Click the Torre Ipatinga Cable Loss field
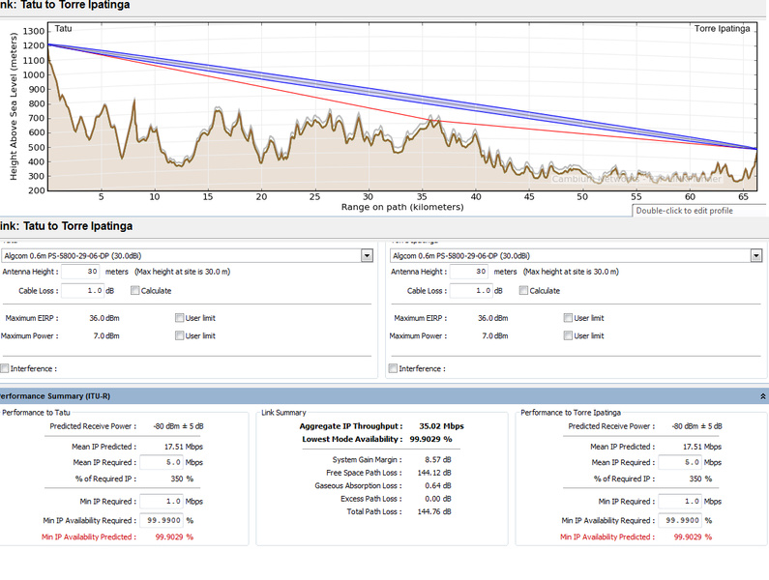Screen dimensions: 769x580 [x=471, y=291]
